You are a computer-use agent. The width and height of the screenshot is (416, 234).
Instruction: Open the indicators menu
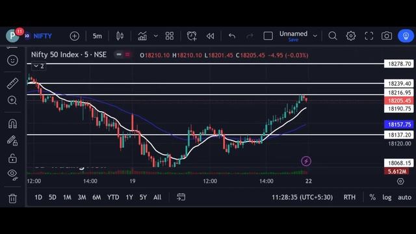pos(142,36)
